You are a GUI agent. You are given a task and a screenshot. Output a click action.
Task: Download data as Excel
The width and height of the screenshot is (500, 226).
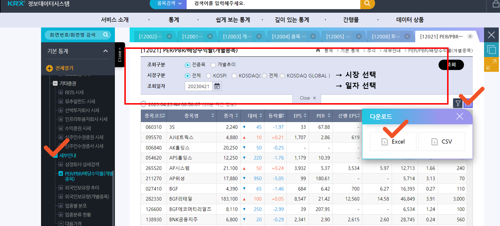click(393, 141)
